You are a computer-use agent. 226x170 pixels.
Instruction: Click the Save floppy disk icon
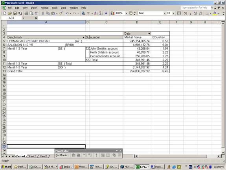point(15,13)
